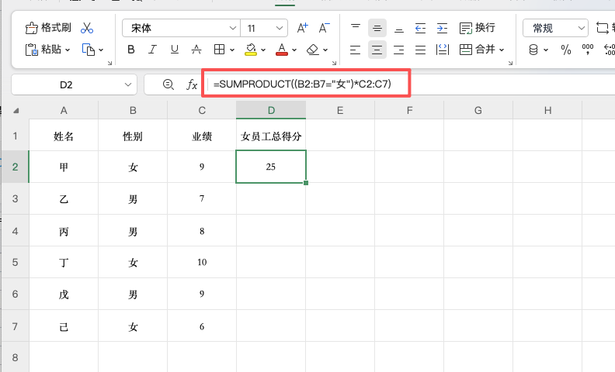Click the zoom magnifier icon in formula bar
Viewport: 615px width, 372px height.
point(169,84)
